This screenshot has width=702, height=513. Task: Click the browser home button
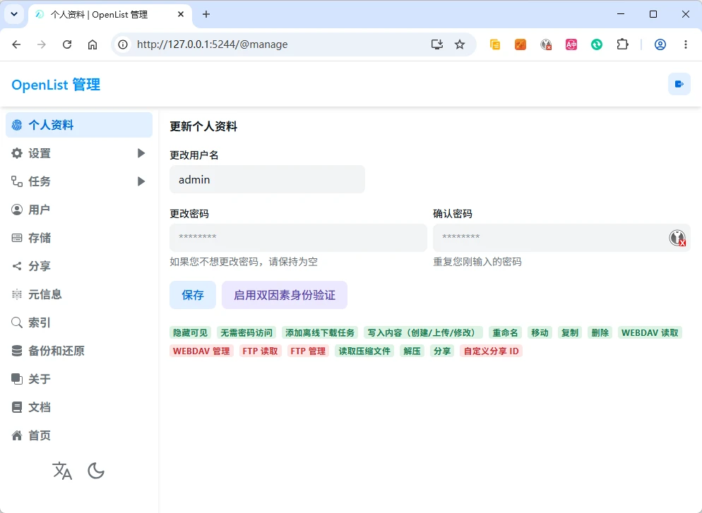point(93,44)
